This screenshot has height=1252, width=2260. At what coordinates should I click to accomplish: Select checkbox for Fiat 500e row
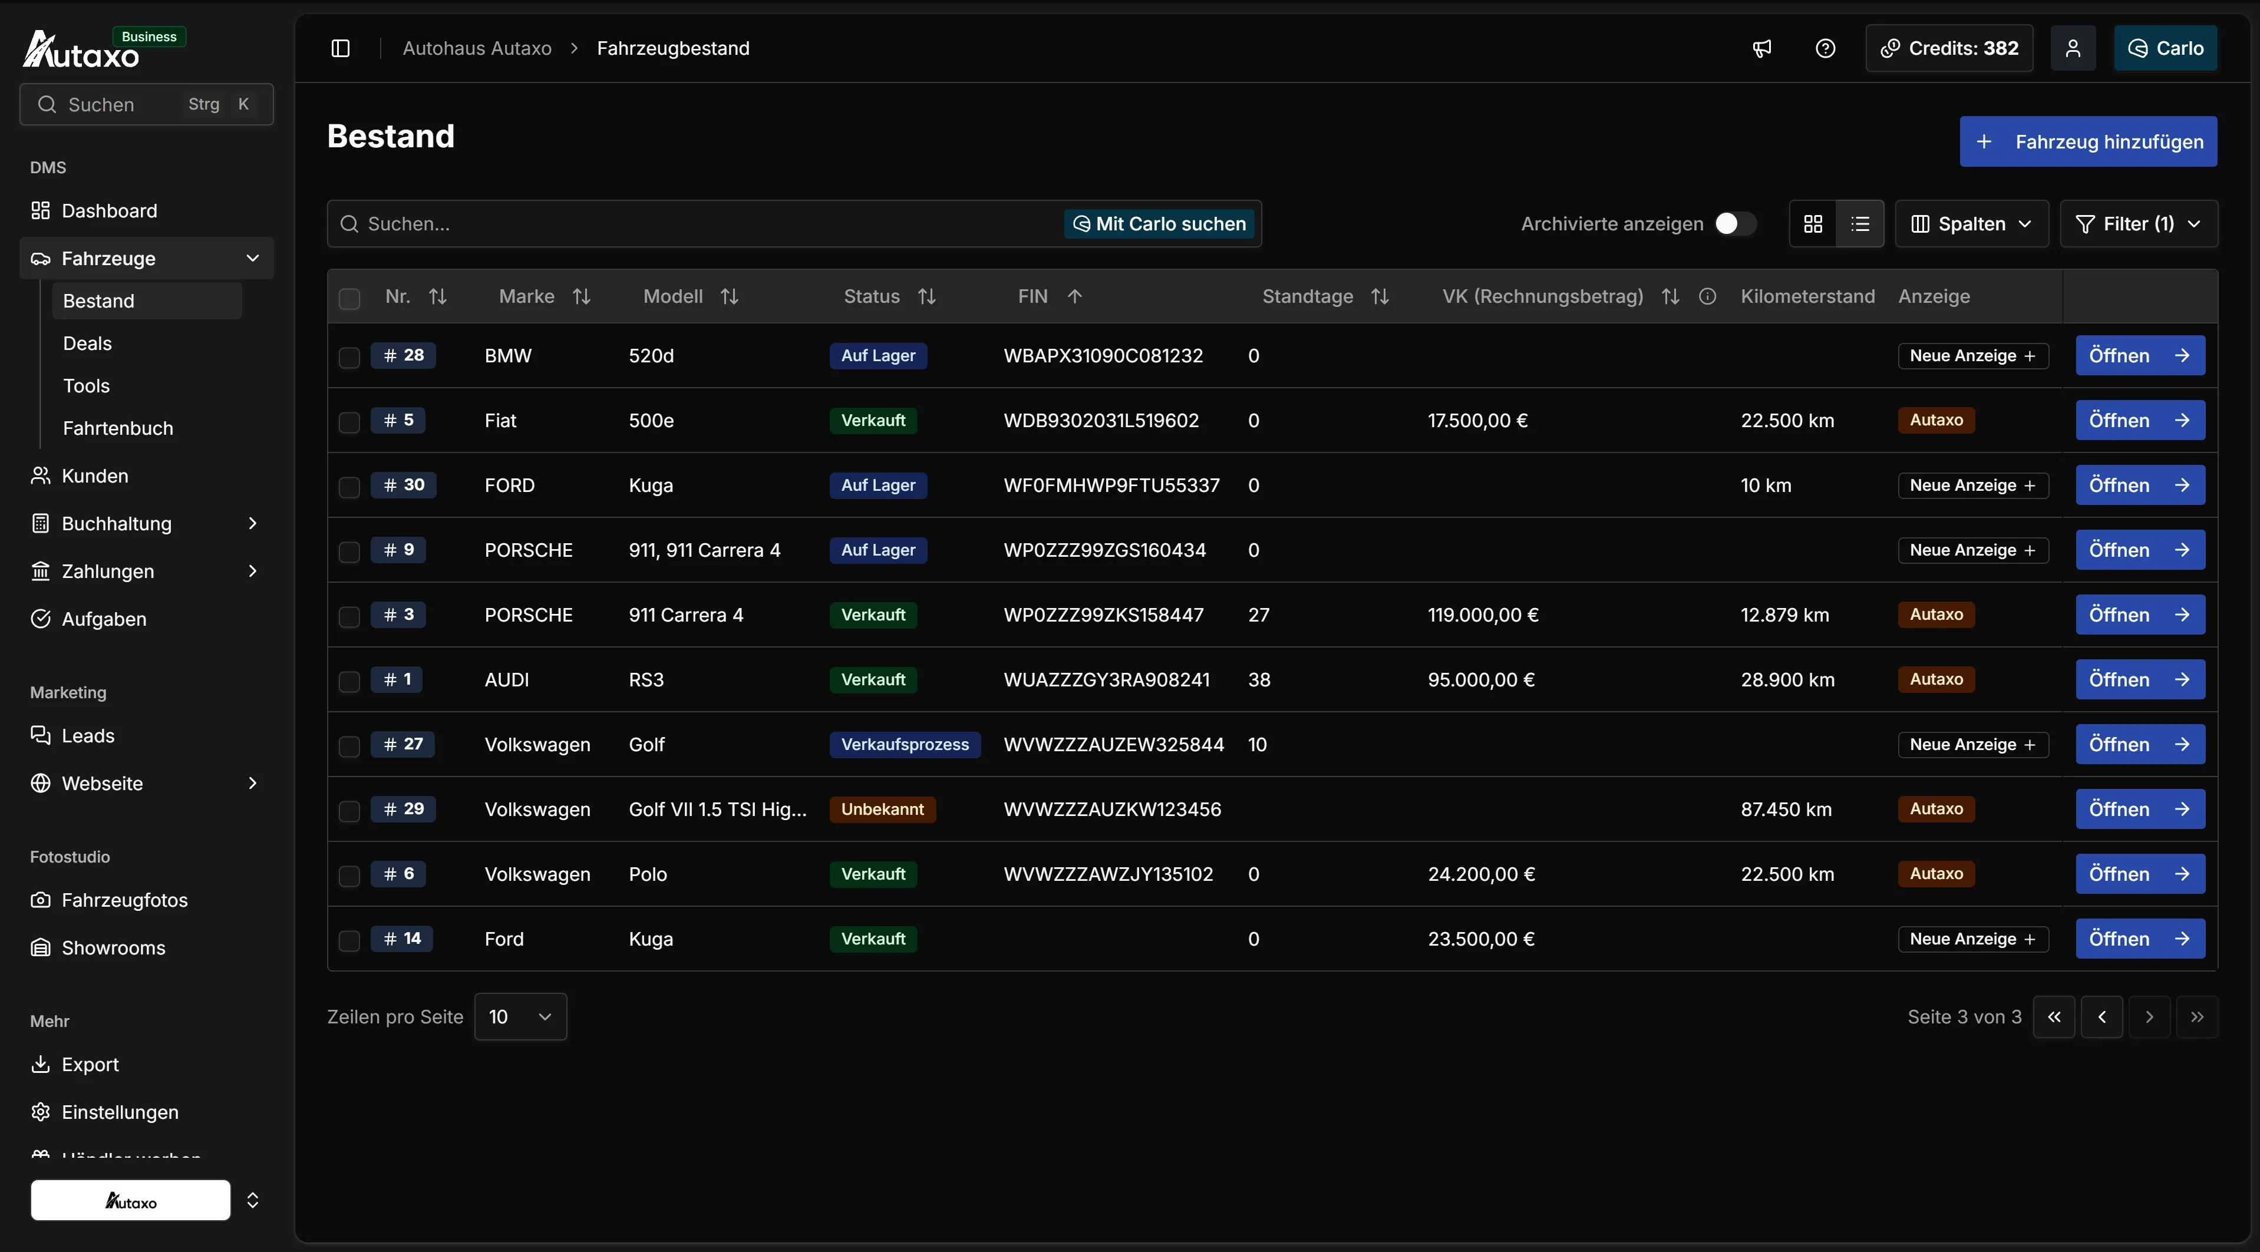pos(349,422)
